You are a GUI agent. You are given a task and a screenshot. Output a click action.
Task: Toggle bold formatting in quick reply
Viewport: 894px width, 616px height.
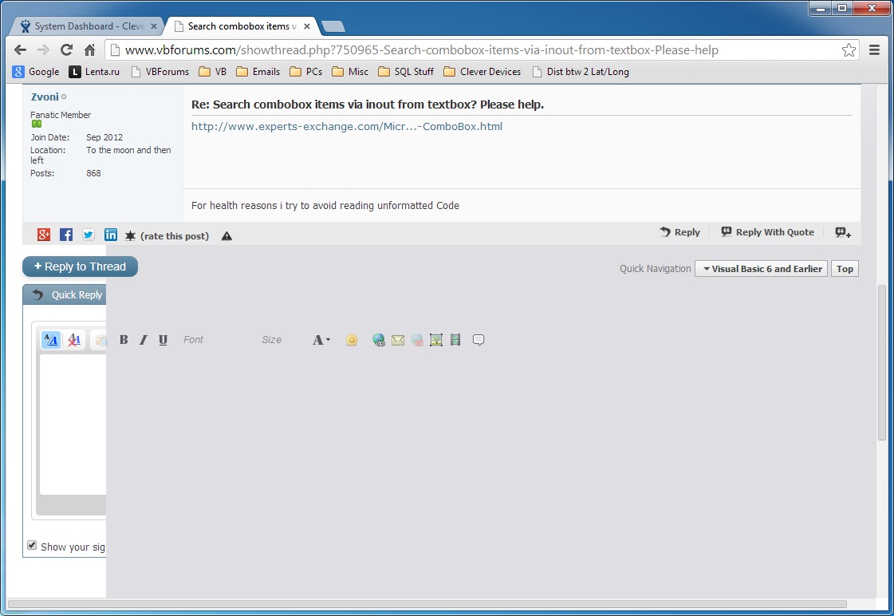(x=124, y=340)
